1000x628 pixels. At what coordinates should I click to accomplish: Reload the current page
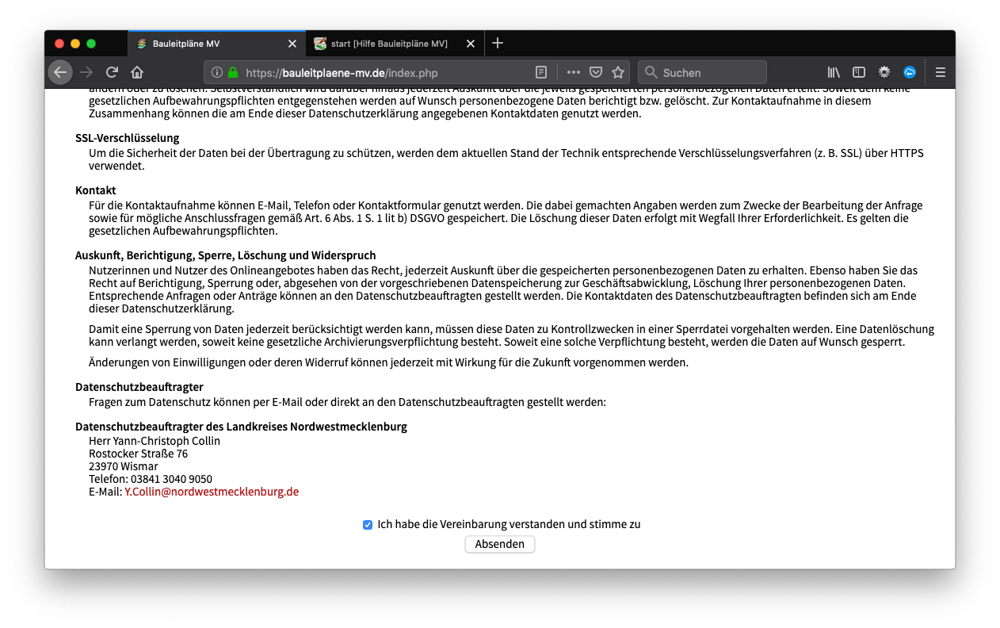(112, 72)
